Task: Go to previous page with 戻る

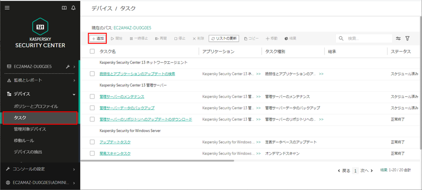Action: pyautogui.click(x=344, y=171)
